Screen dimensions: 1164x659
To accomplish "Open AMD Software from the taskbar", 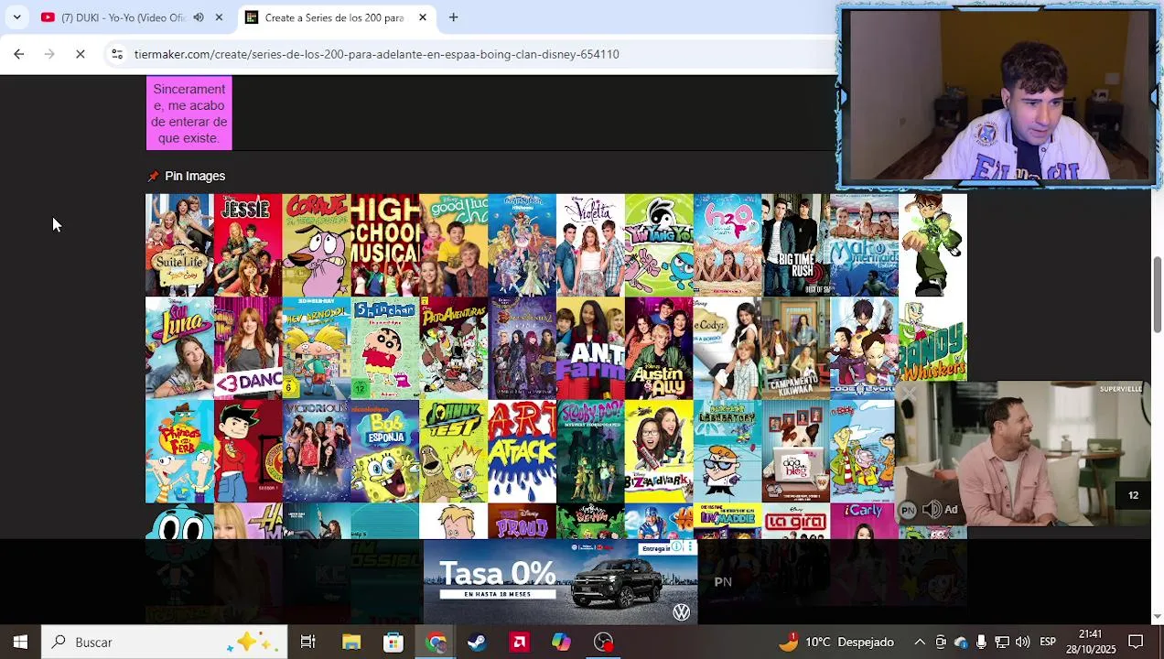I will [519, 642].
